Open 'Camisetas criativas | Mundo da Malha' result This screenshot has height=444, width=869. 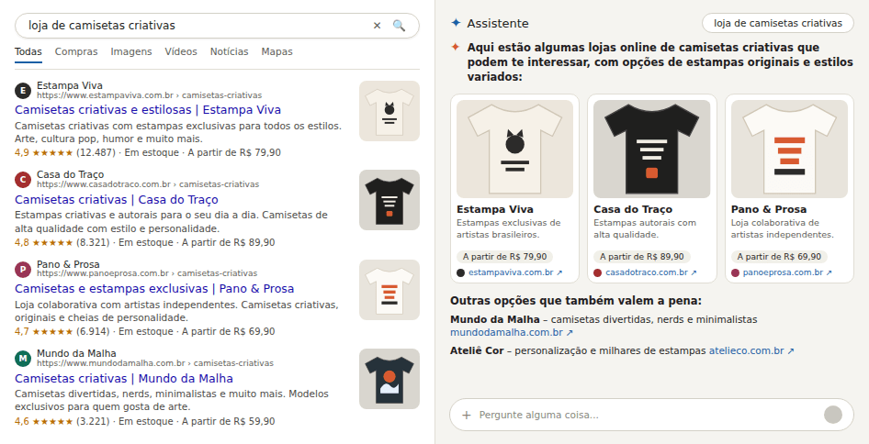click(x=124, y=379)
